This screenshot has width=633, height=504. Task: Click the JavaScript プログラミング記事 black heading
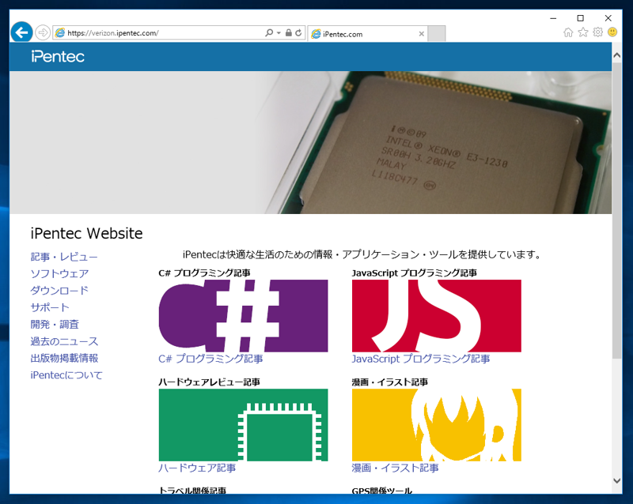coord(414,273)
